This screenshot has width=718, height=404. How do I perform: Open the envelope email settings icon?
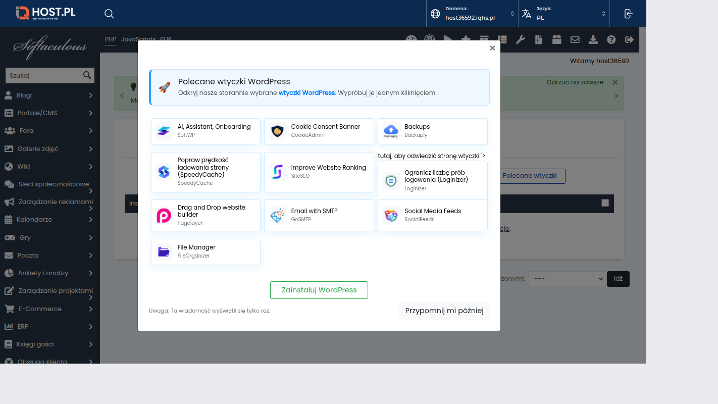(575, 39)
